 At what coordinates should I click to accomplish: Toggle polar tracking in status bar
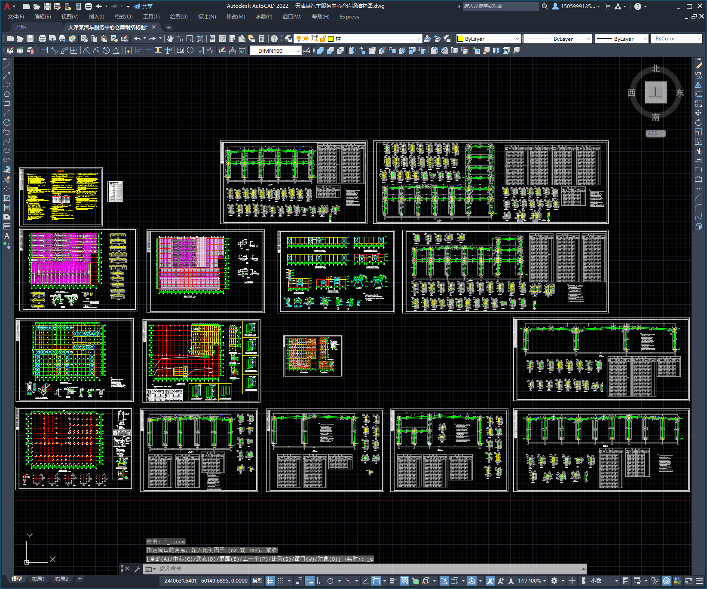(331, 581)
